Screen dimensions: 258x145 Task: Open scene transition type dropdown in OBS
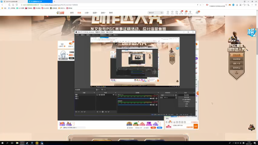coord(167,95)
